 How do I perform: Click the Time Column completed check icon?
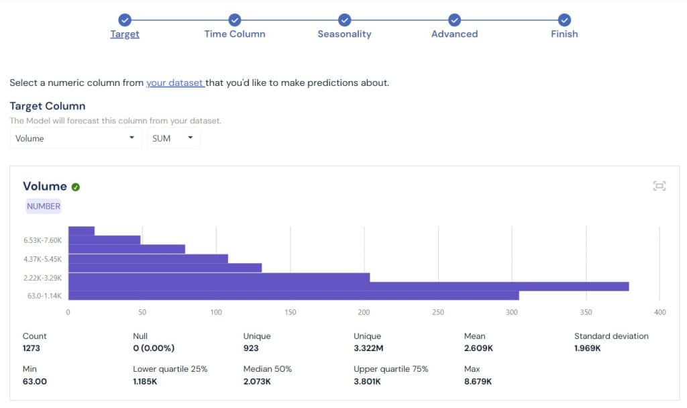pyautogui.click(x=235, y=19)
